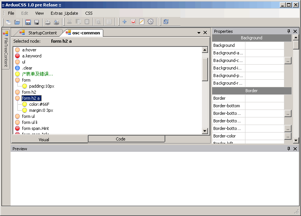Screen dimensions: 301x216
Task: Click the New file toolbar icon
Action: click(x=8, y=22)
